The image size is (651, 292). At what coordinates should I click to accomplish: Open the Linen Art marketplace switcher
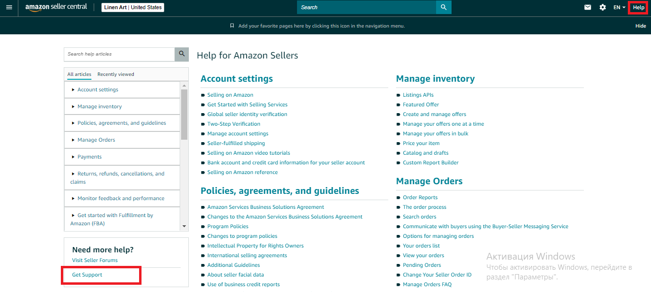(x=132, y=7)
